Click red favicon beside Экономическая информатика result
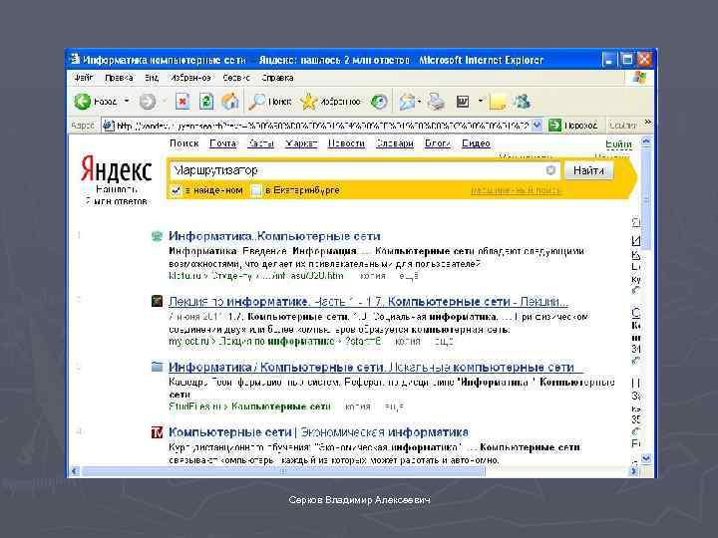The height and width of the screenshot is (538, 718). coord(158,431)
